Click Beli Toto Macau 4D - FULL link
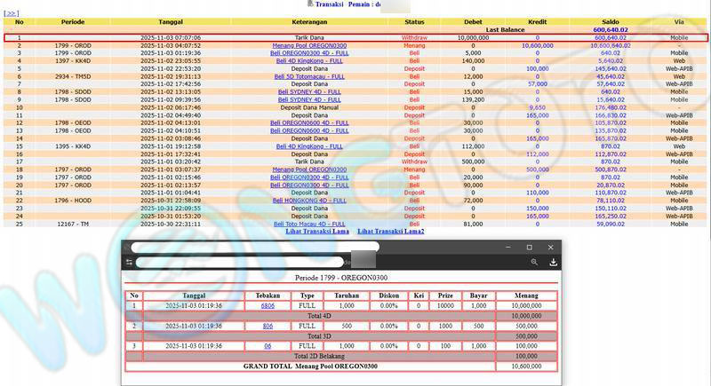The height and width of the screenshot is (386, 711). pyautogui.click(x=309, y=224)
